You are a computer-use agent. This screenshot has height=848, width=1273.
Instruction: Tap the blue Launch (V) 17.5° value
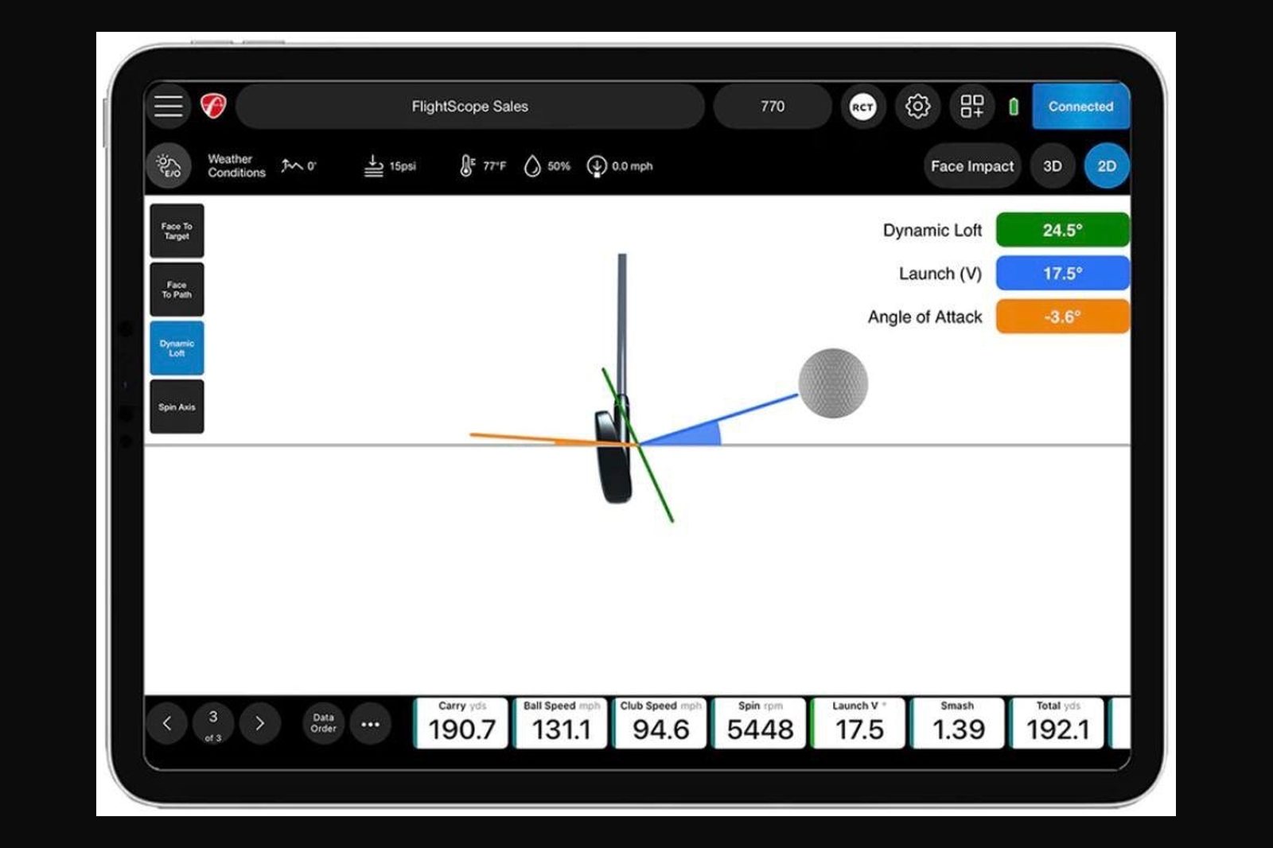tap(1063, 274)
